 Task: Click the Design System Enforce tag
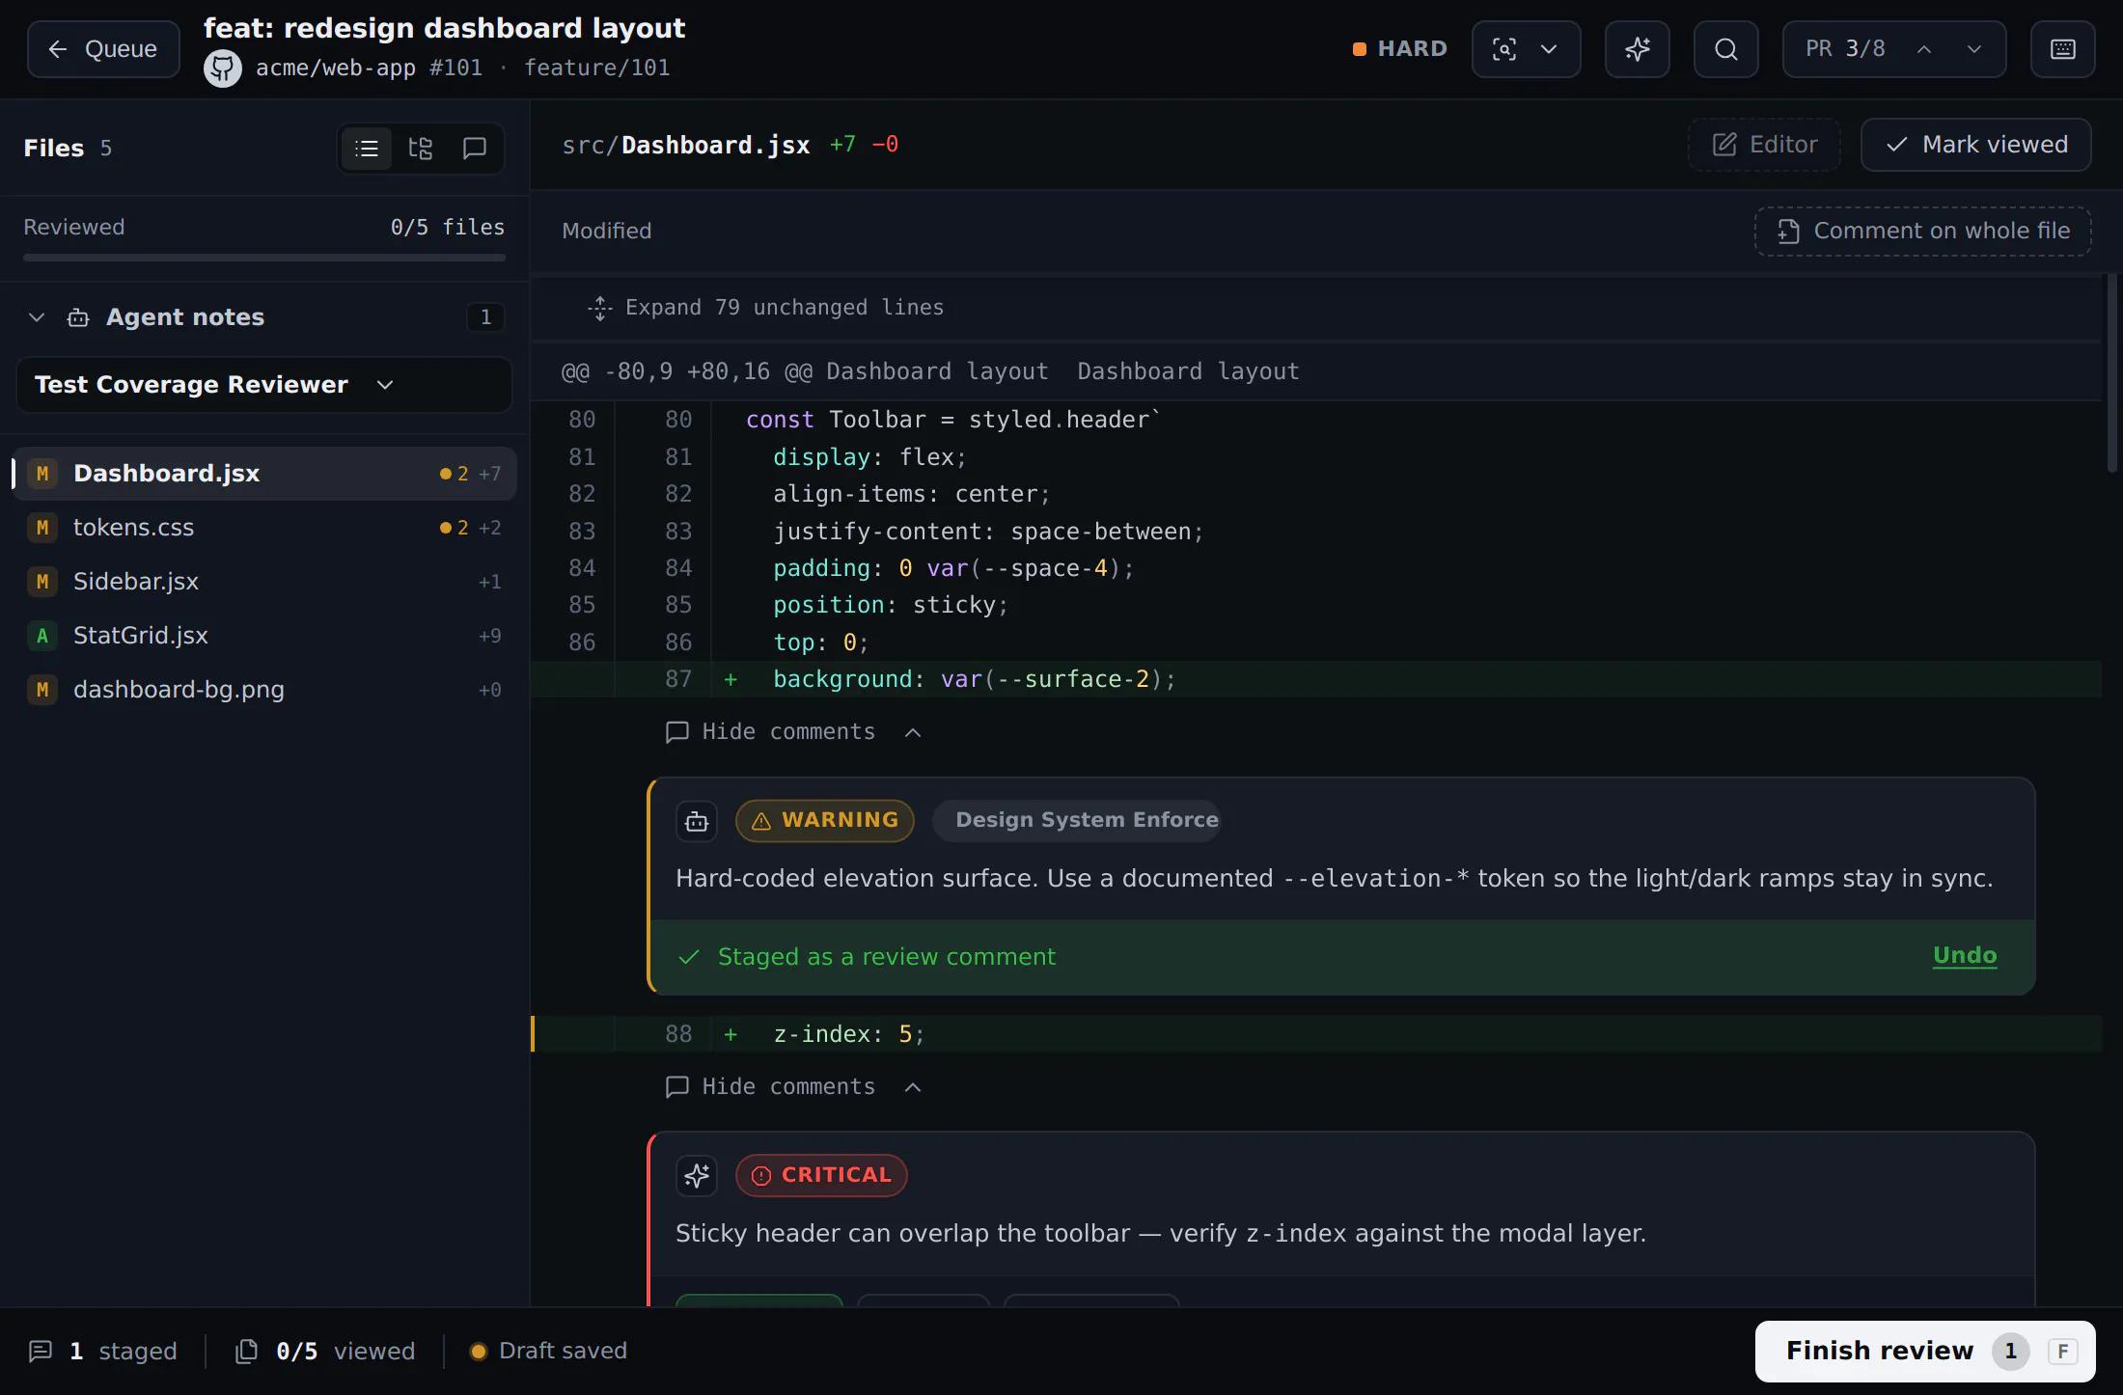[x=1077, y=821]
